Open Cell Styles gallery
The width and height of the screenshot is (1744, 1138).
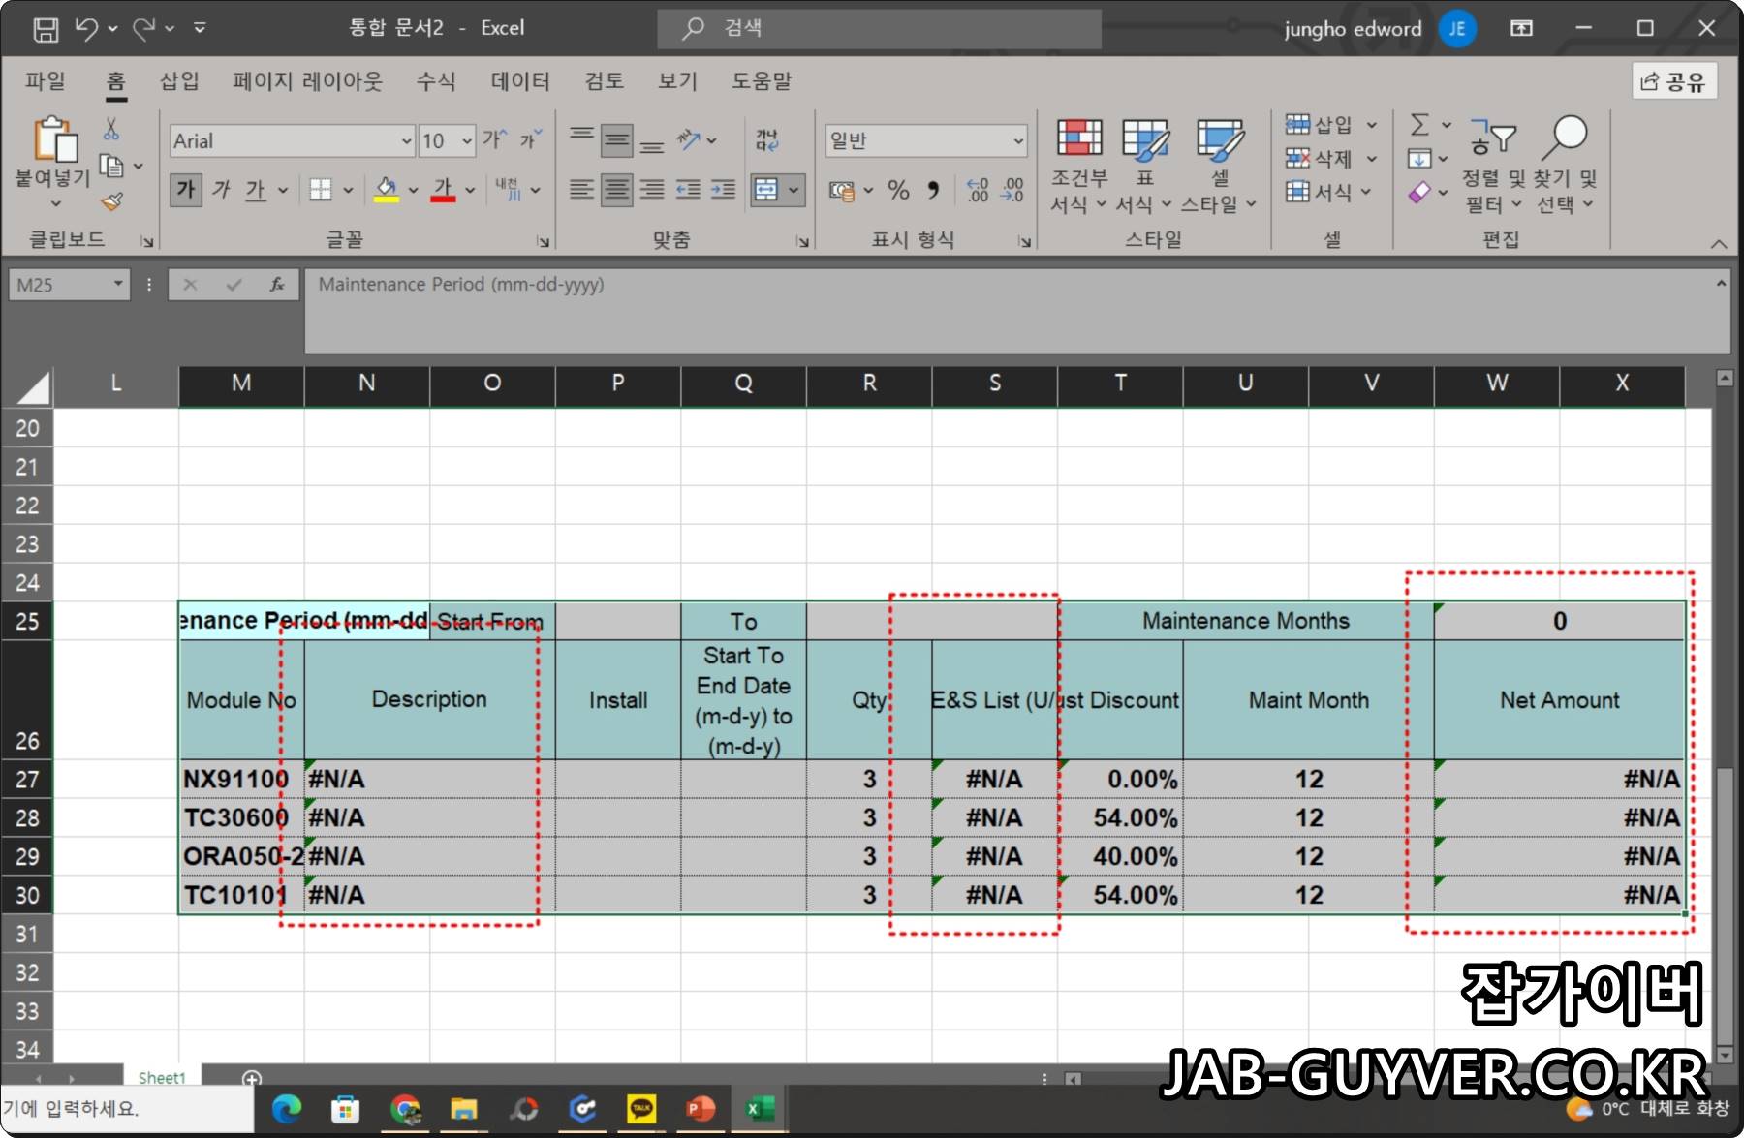(x=1219, y=165)
